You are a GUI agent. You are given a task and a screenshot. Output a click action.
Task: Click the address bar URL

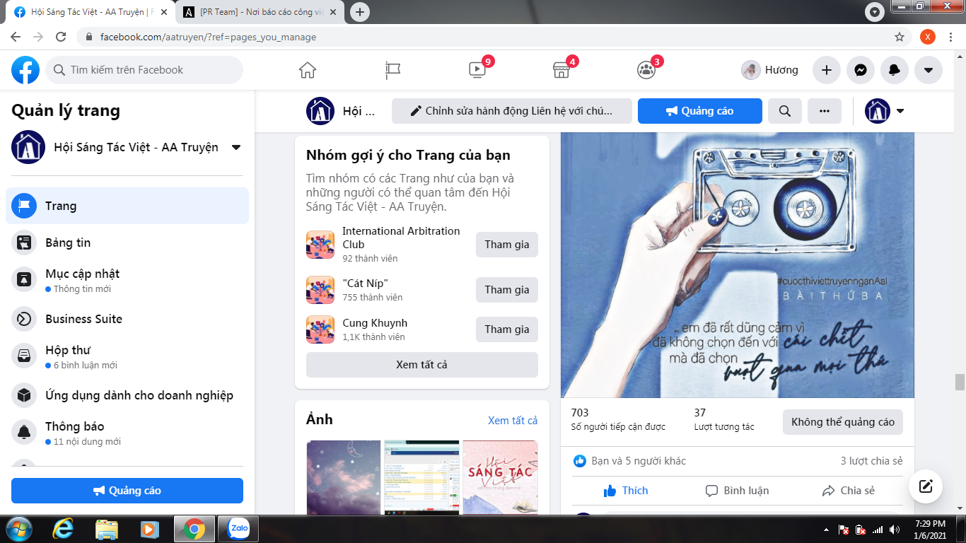[209, 37]
